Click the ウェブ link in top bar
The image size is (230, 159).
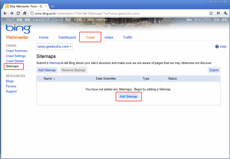click(x=10, y=20)
